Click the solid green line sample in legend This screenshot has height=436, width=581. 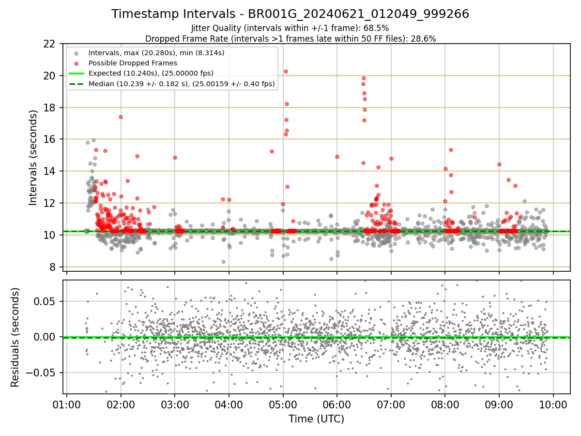[x=76, y=73]
